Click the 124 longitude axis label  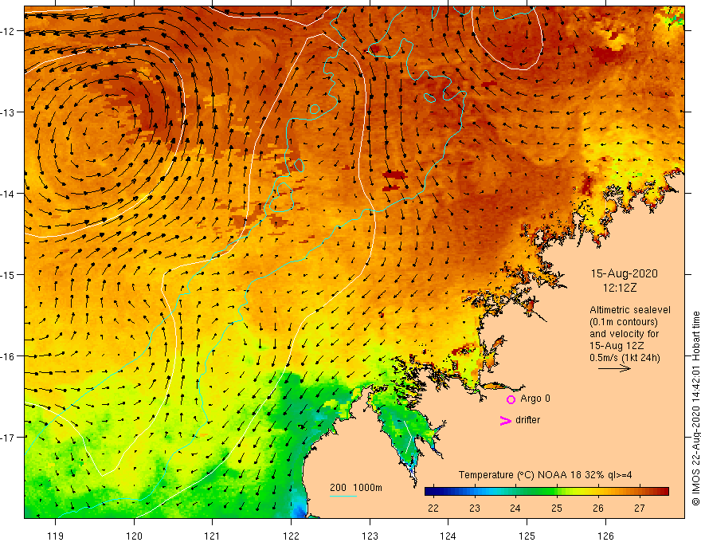point(448,536)
